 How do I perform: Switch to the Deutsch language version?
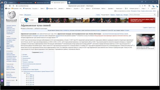coord(8,82)
